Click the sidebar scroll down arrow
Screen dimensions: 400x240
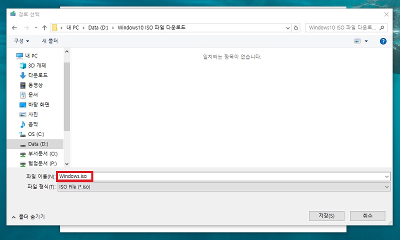pos(67,164)
